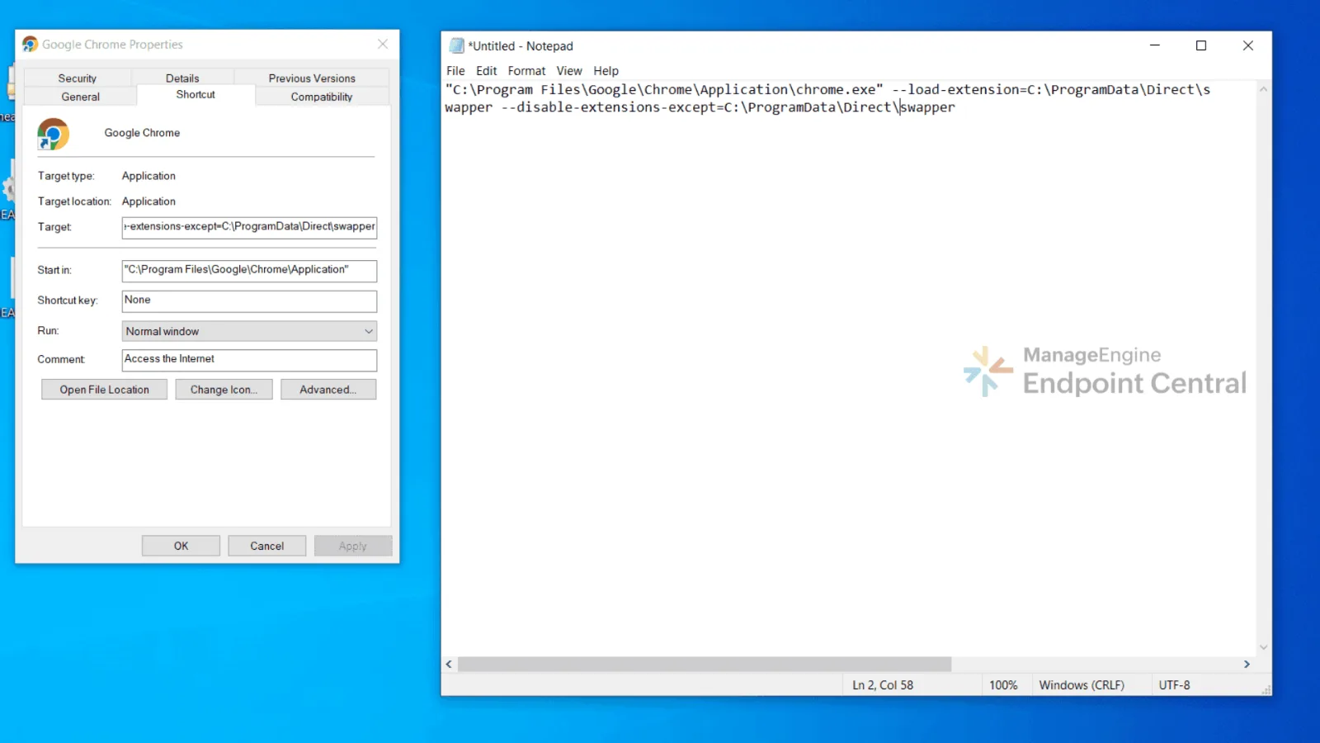Image resolution: width=1320 pixels, height=743 pixels.
Task: Click the first line of Notepad text
Action: click(x=827, y=89)
